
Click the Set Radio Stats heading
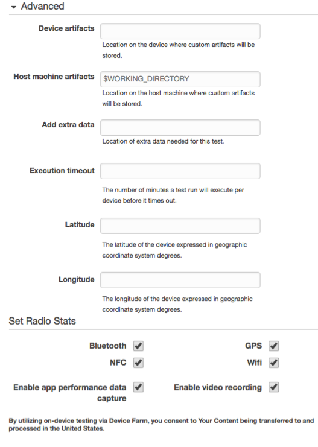(x=42, y=321)
